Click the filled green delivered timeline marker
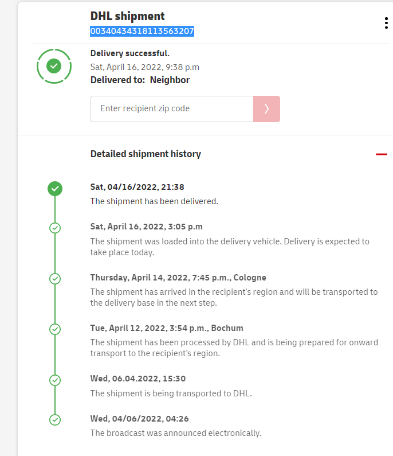Screen dimensions: 393x456 55,188
